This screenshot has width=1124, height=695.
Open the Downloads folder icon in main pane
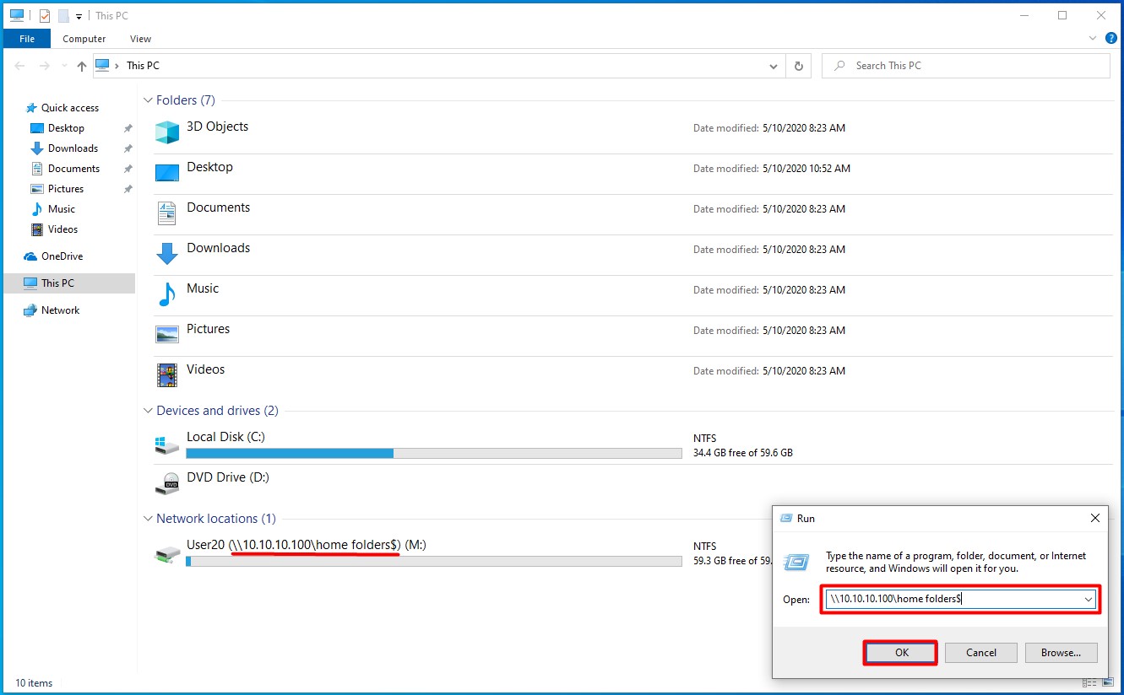pos(167,253)
